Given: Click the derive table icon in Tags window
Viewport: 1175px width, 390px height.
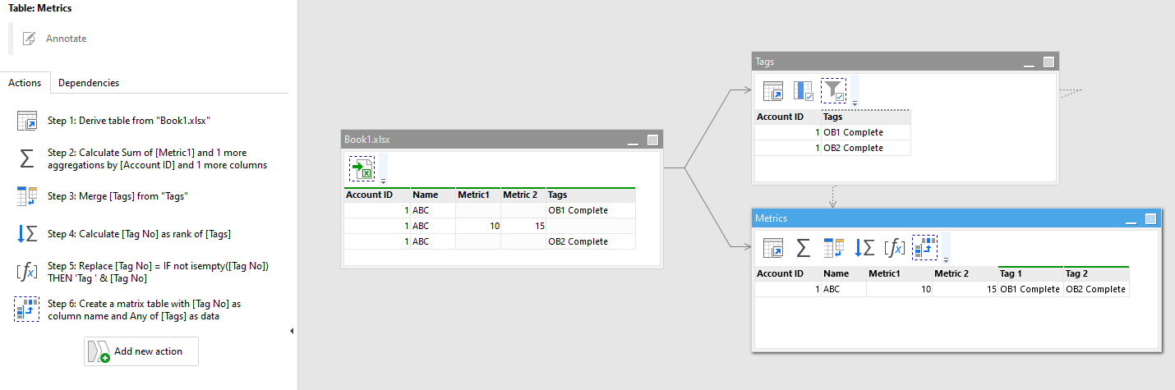Looking at the screenshot, I should point(773,90).
